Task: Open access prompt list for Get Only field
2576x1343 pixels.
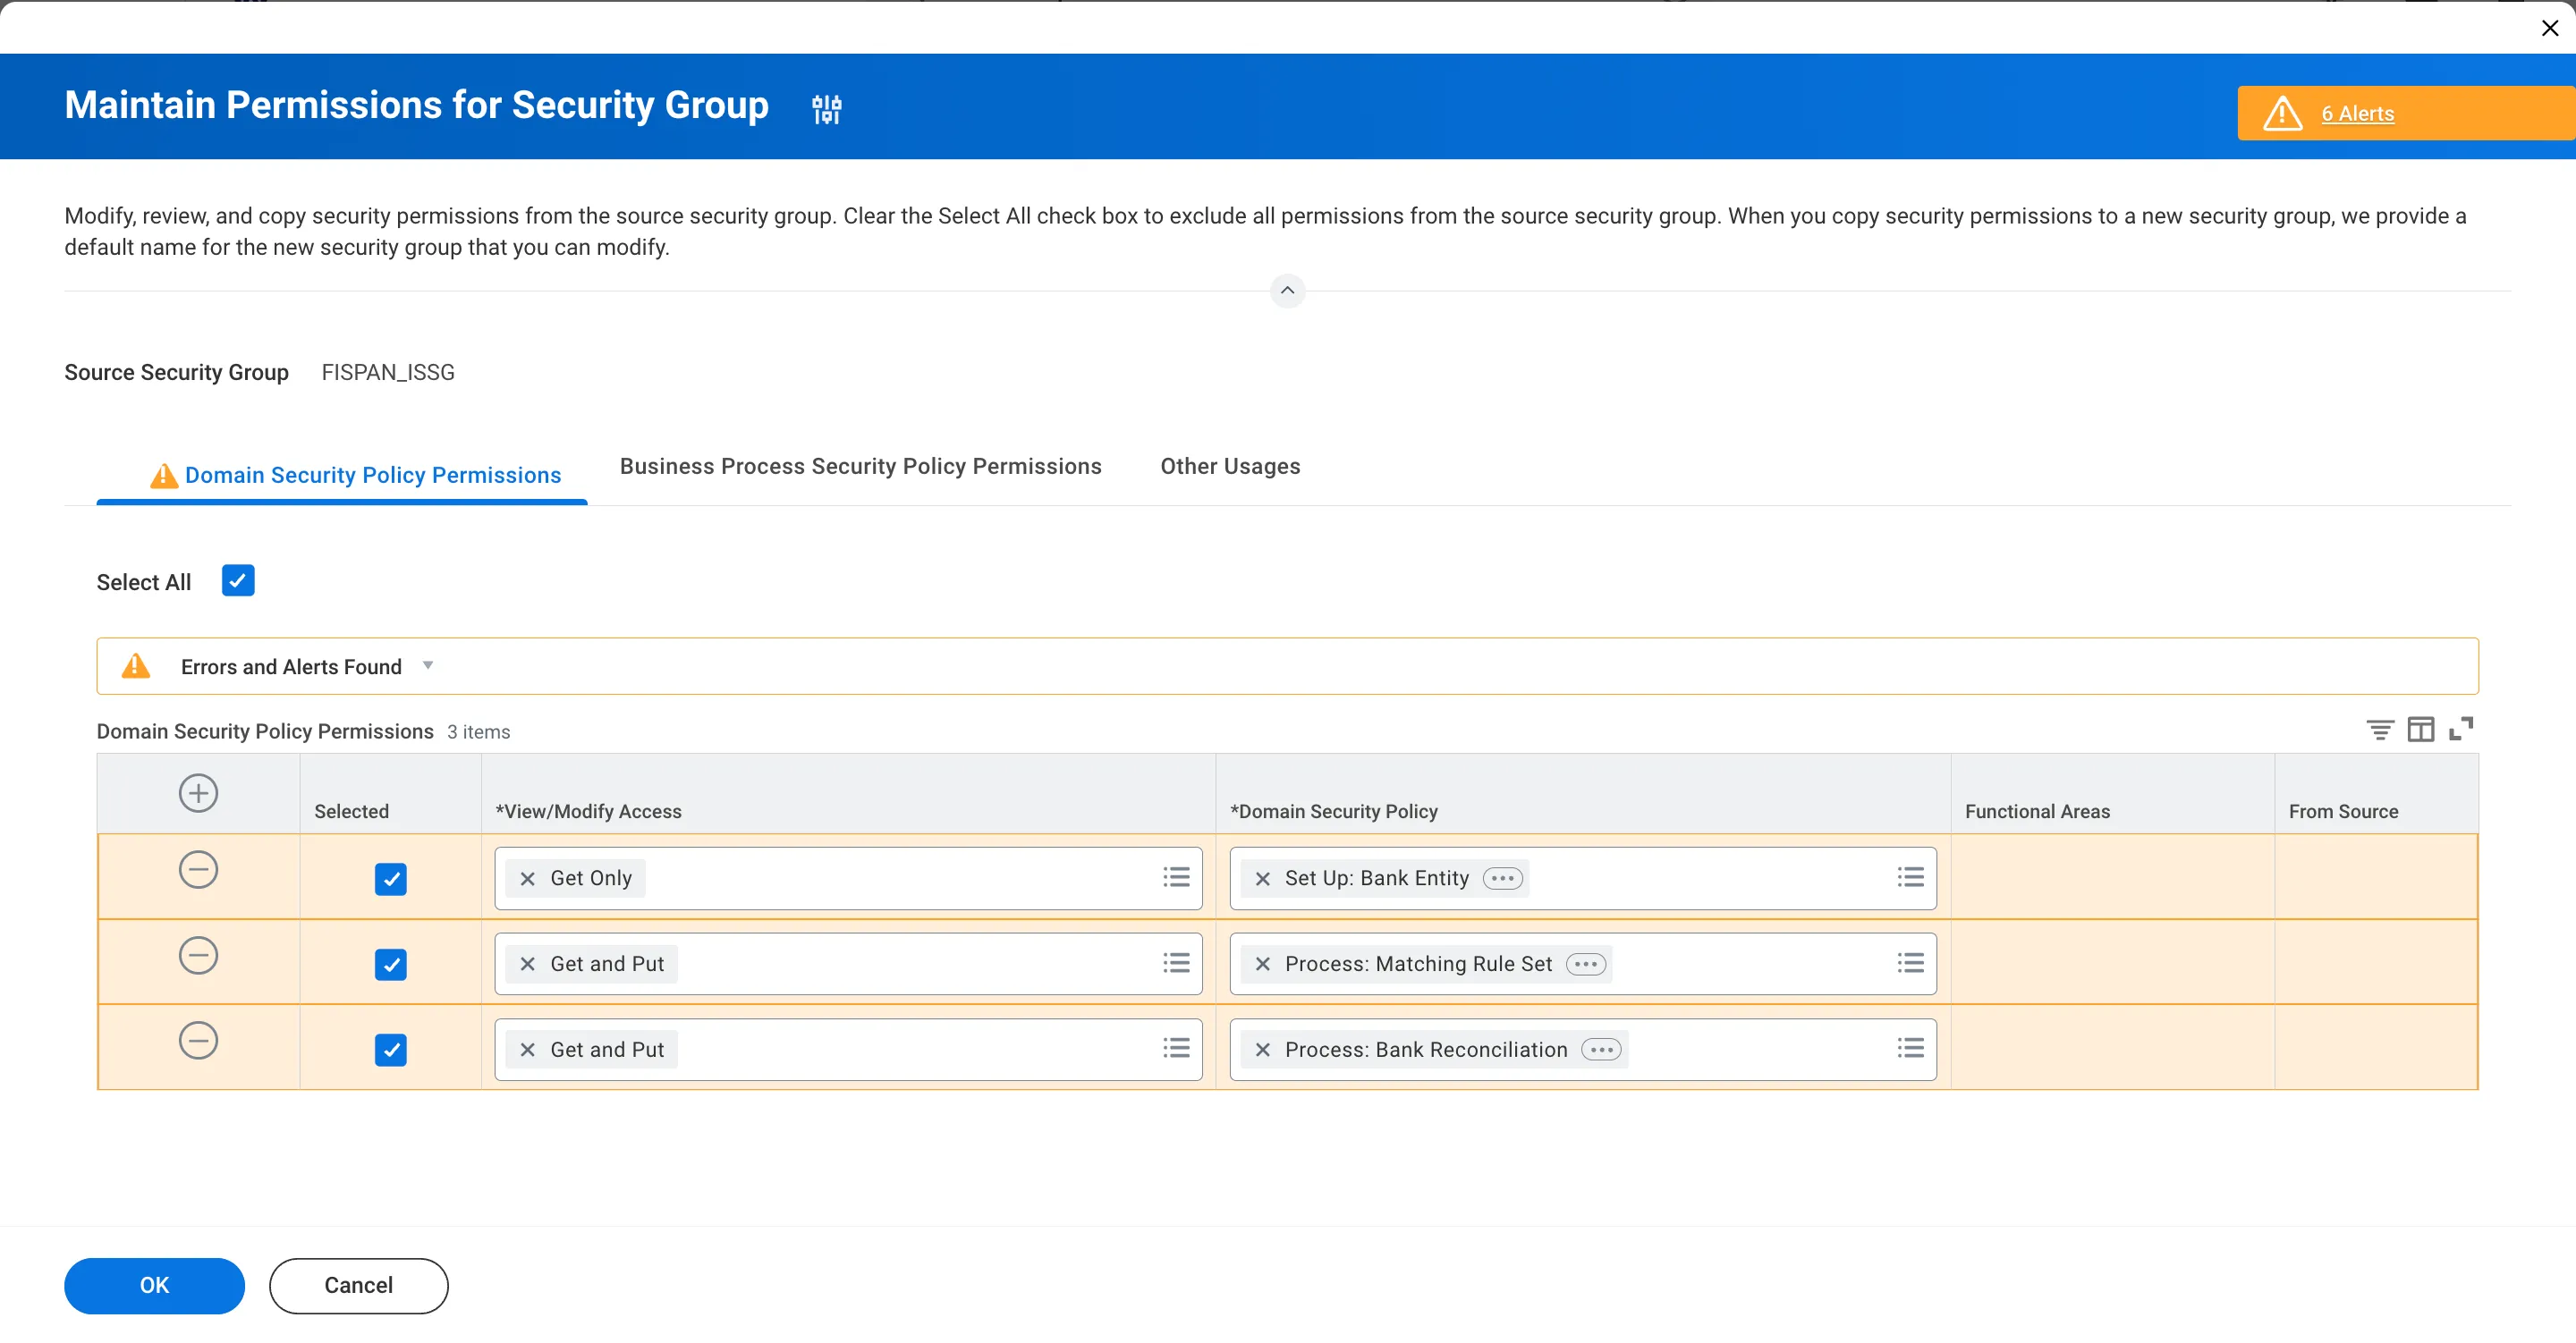Action: [1176, 877]
